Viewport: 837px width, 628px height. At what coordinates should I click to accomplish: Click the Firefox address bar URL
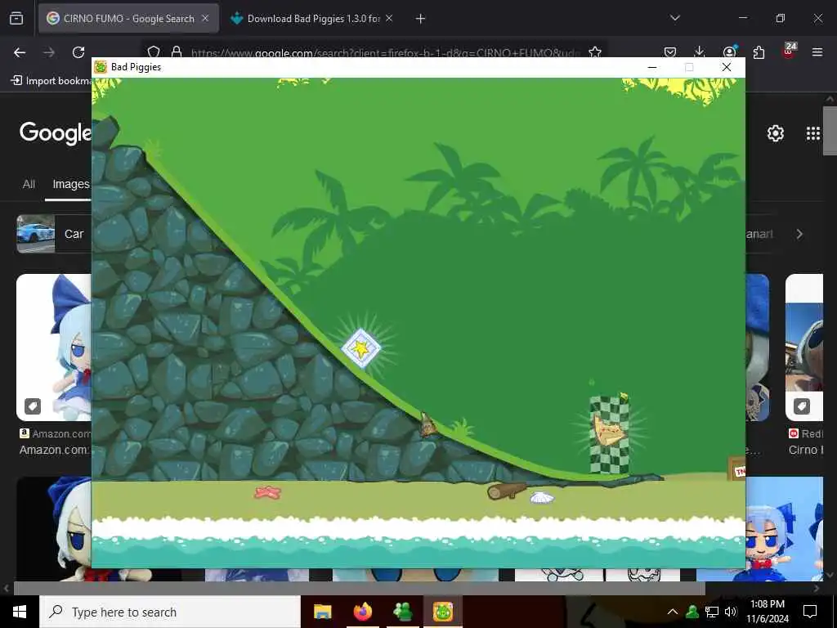click(384, 53)
